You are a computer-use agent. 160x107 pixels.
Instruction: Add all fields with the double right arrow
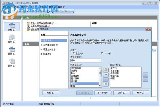[106, 75]
